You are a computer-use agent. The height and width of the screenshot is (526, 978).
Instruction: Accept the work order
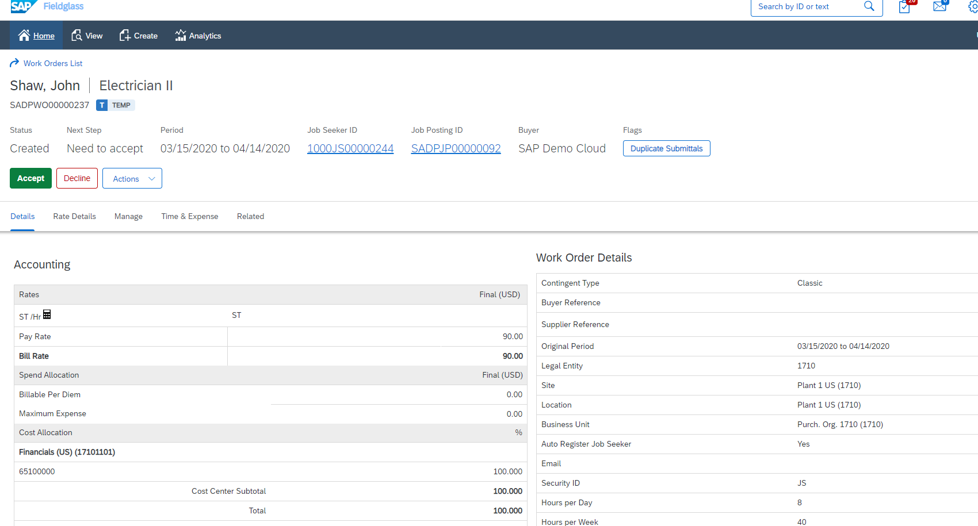click(31, 178)
